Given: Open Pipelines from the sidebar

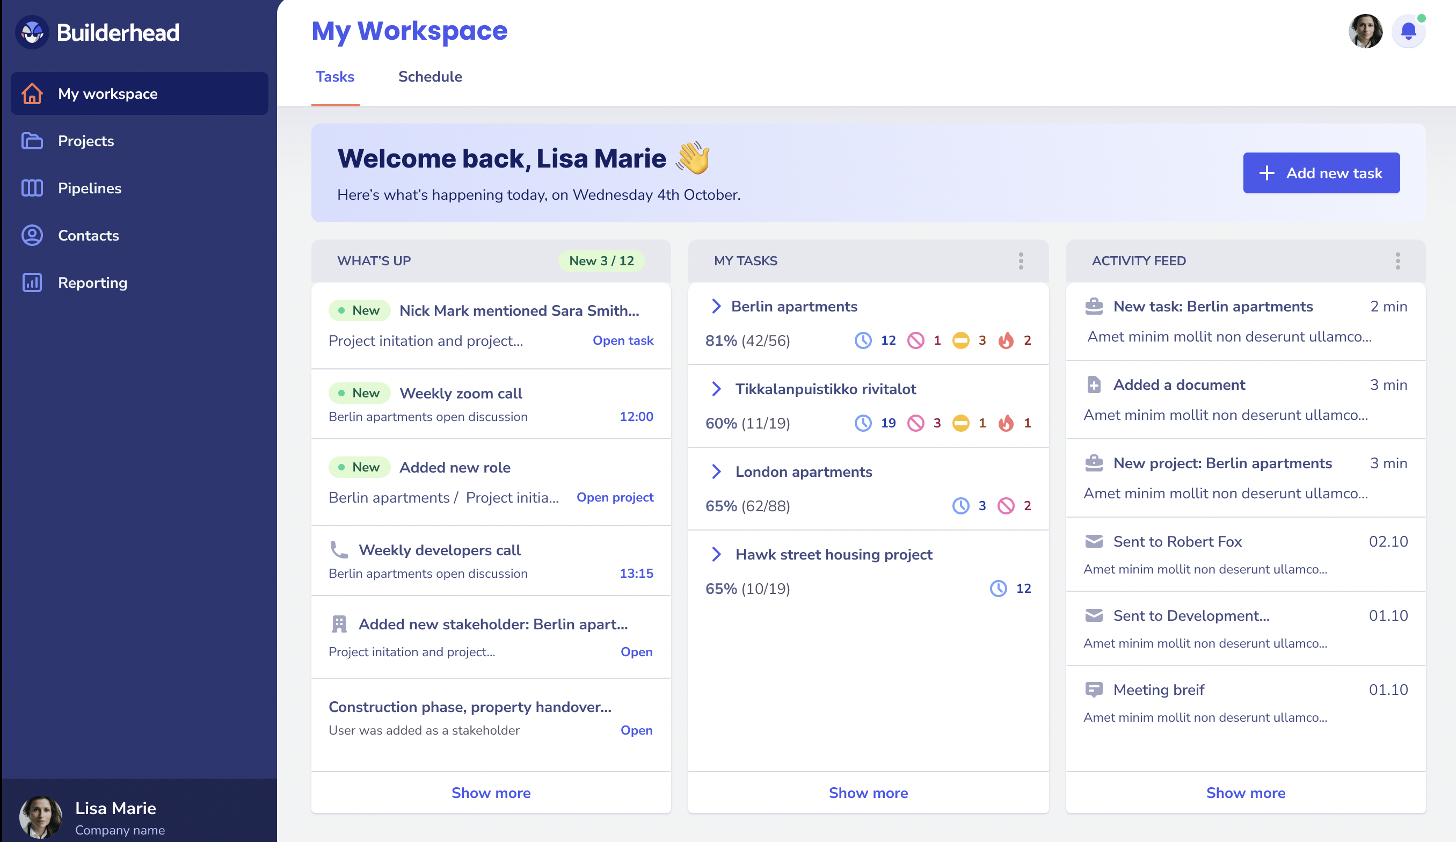Looking at the screenshot, I should coord(89,188).
